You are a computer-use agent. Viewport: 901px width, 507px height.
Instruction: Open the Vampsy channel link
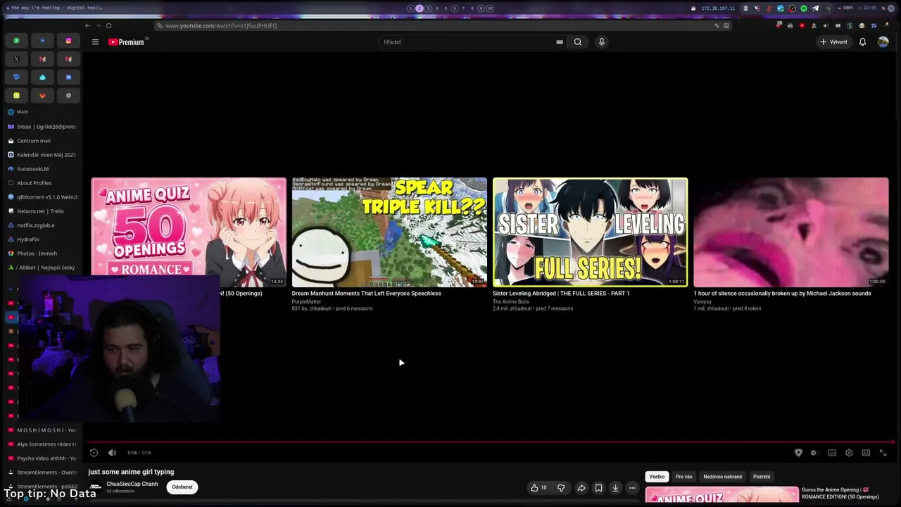[702, 302]
